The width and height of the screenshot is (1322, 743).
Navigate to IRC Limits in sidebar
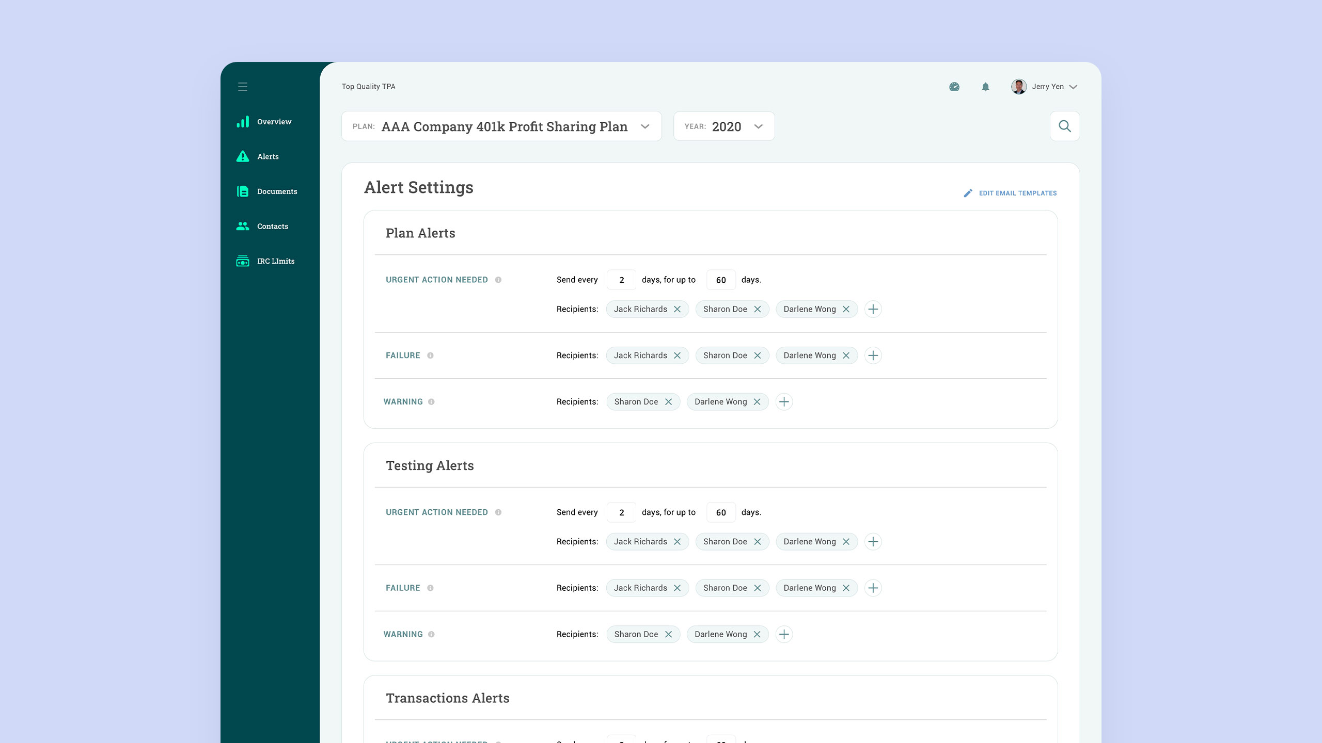[275, 261]
